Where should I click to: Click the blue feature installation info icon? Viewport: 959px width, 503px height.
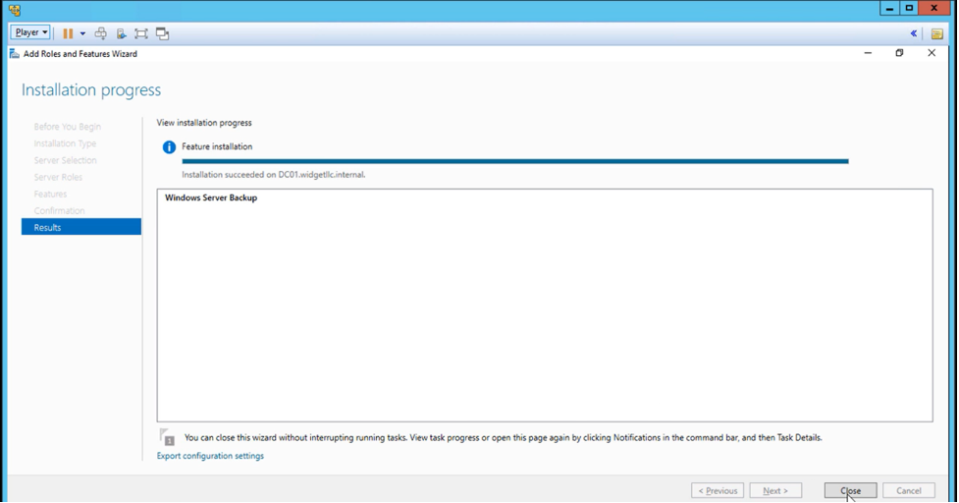[169, 147]
